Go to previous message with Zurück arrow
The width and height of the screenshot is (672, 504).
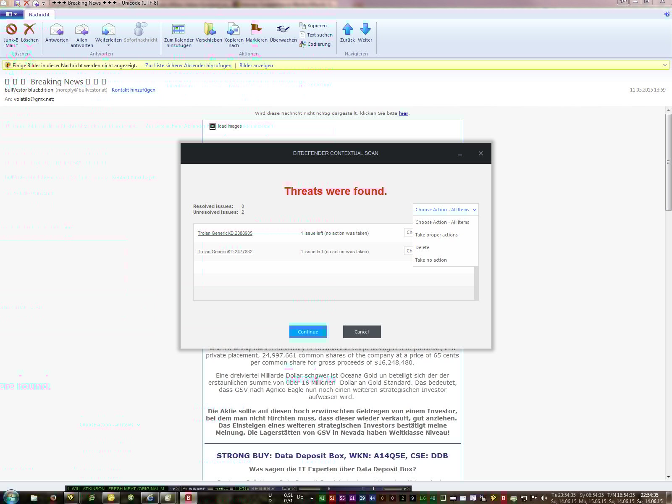[347, 29]
